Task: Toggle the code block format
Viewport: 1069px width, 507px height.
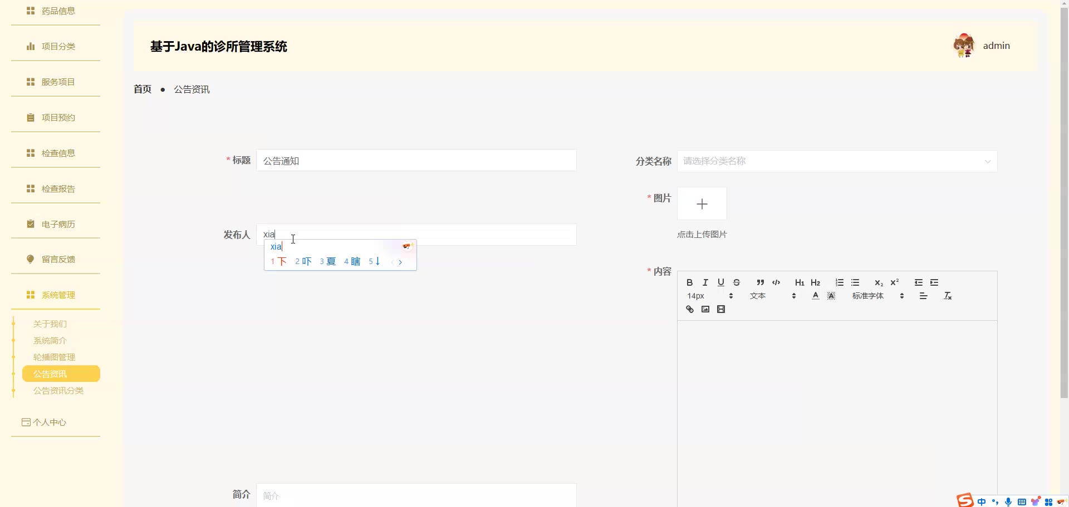Action: pyautogui.click(x=776, y=282)
